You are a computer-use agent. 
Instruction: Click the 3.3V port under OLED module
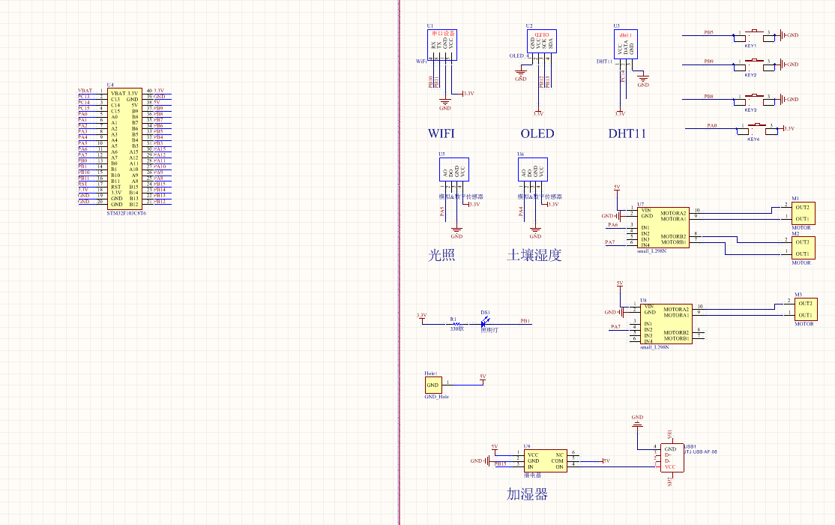pyautogui.click(x=538, y=112)
